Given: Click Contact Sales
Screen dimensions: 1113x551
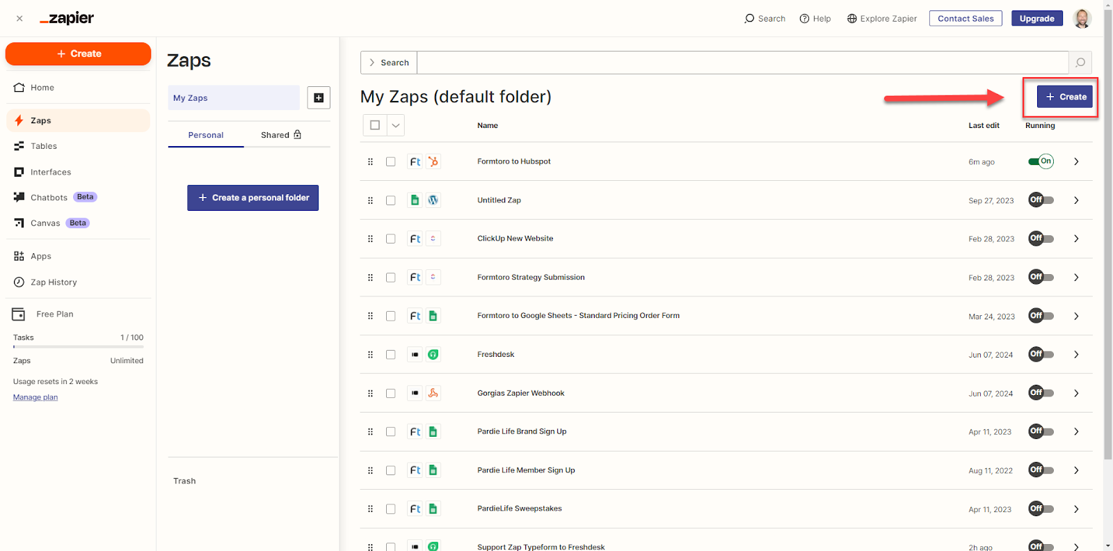Looking at the screenshot, I should (x=966, y=19).
